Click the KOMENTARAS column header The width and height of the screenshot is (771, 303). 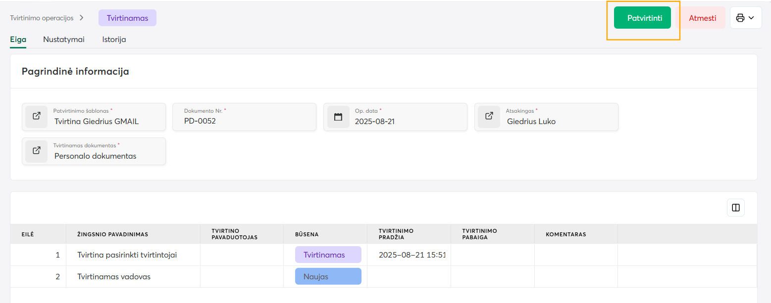click(x=576, y=234)
